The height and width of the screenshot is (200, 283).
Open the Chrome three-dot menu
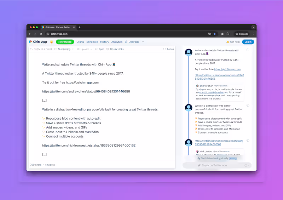253,34
